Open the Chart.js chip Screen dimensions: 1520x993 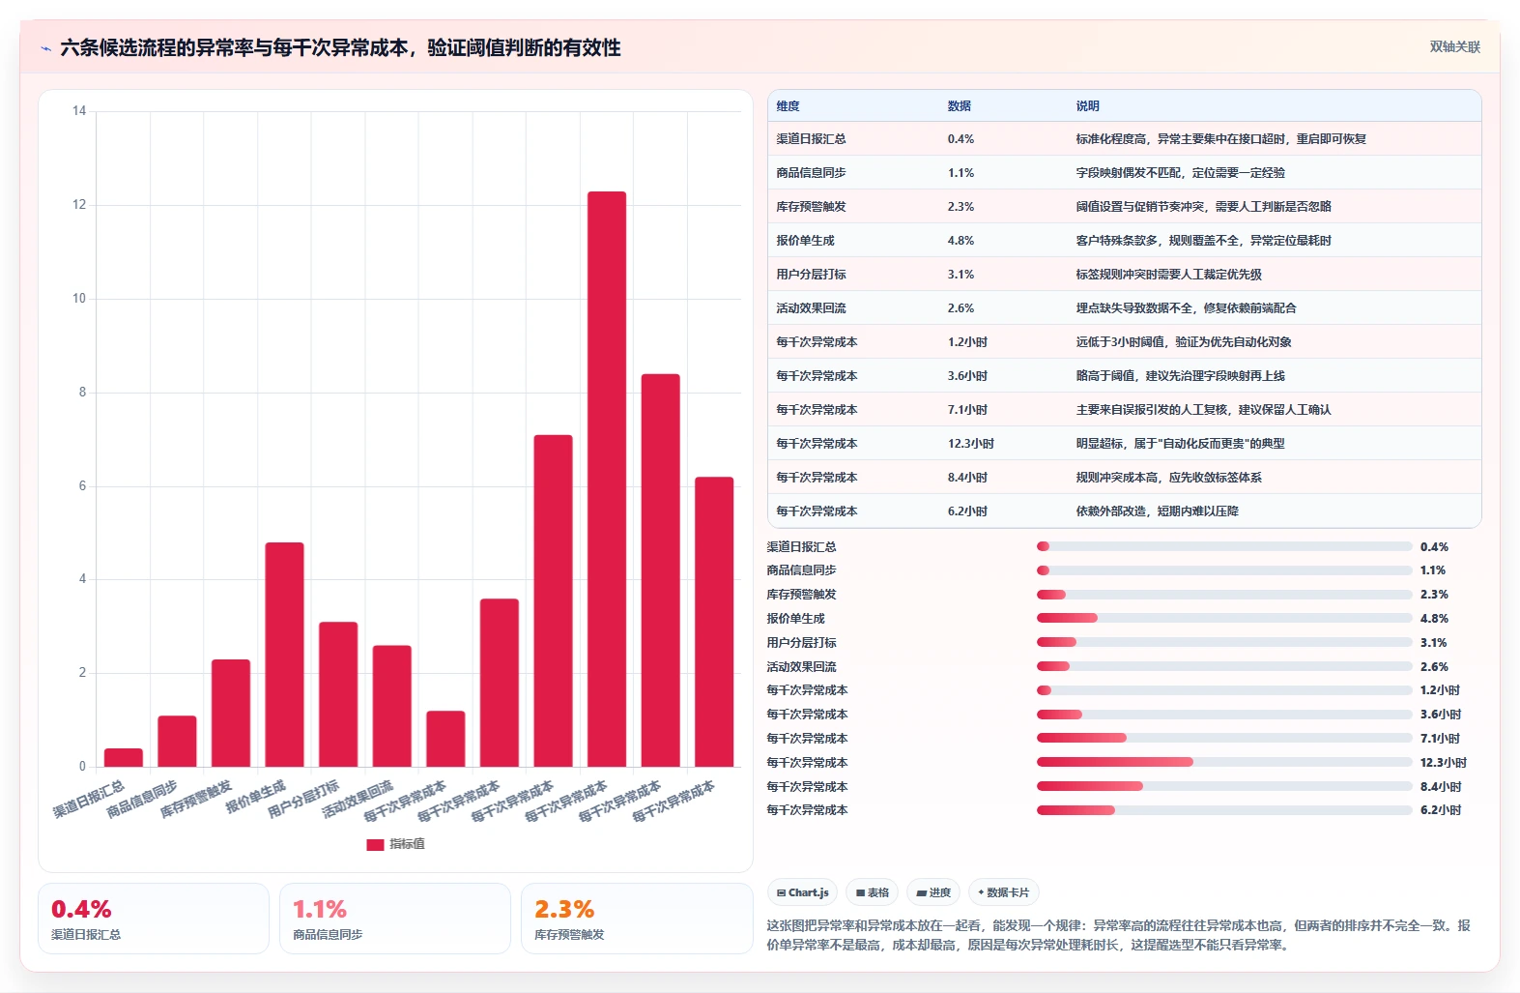tap(803, 892)
